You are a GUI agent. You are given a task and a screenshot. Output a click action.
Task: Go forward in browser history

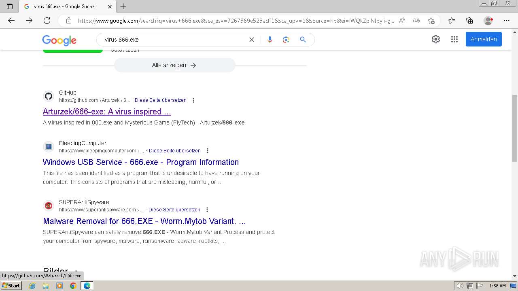click(29, 21)
